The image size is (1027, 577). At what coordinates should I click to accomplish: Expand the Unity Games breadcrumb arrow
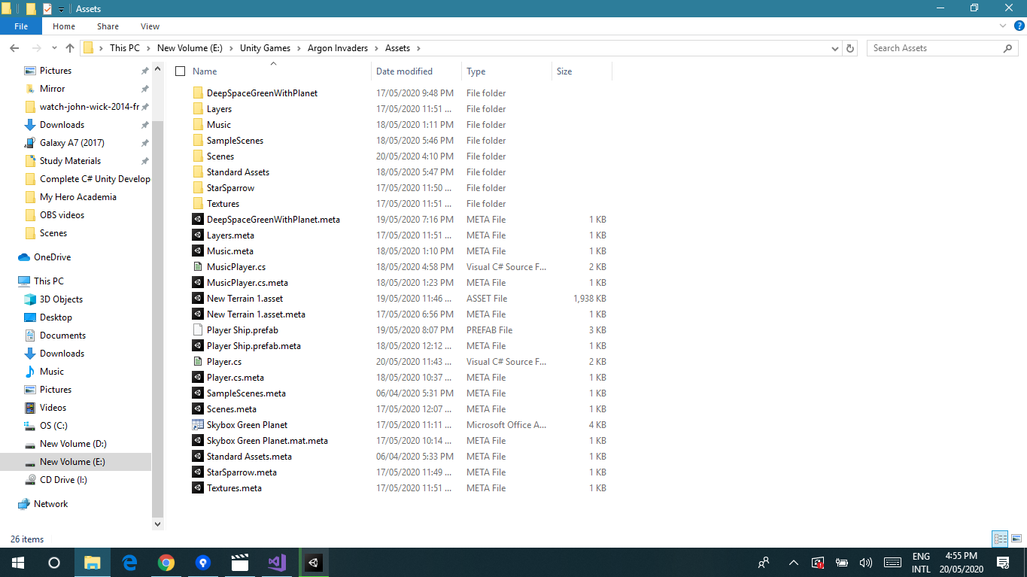[x=299, y=48]
